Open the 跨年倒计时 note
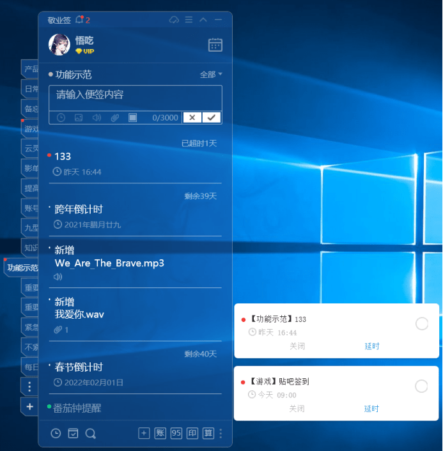 79,210
